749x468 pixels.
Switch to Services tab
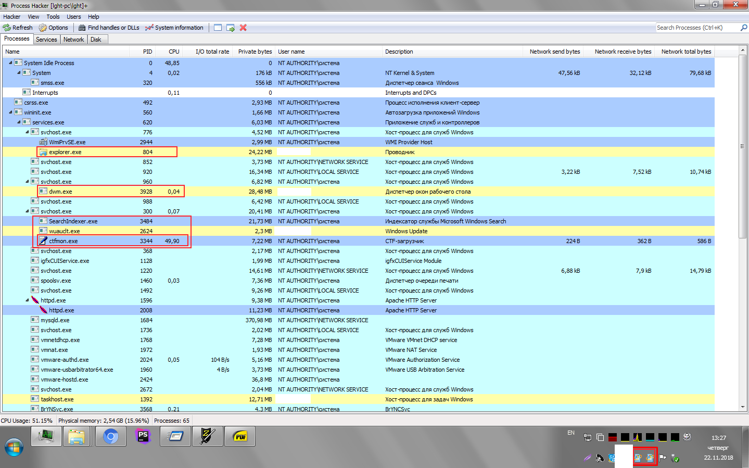[46, 40]
